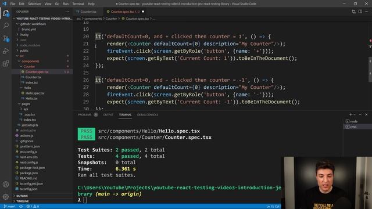Open Counter.spec.tsx in the Explorer tree
Viewport: 372px width, 209px height.
pyautogui.click(x=42, y=72)
